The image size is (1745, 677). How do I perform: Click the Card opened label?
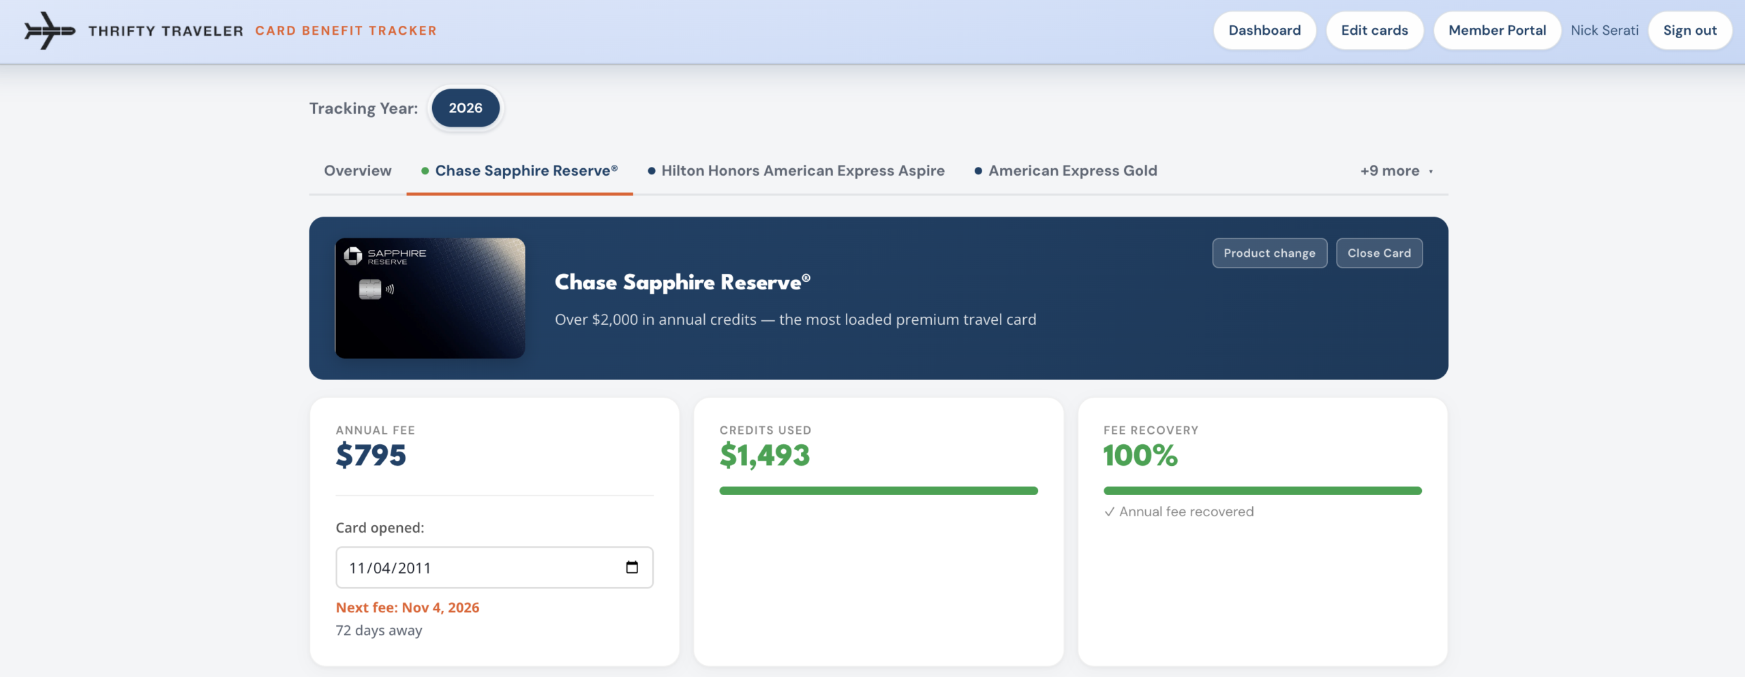pos(380,528)
